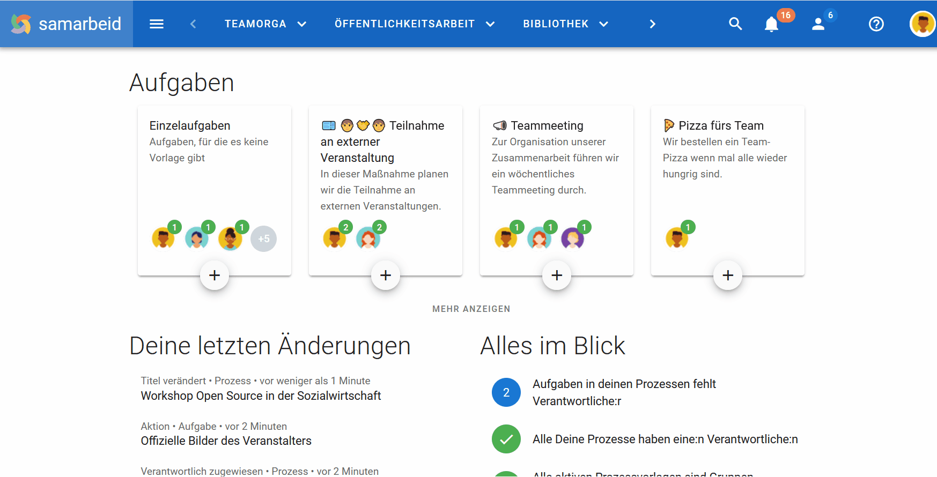Screen dimensions: 937x477
Task: Open user profile avatar in header
Action: coord(922,24)
